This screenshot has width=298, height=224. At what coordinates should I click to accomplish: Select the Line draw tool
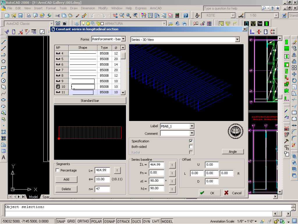point(3,42)
